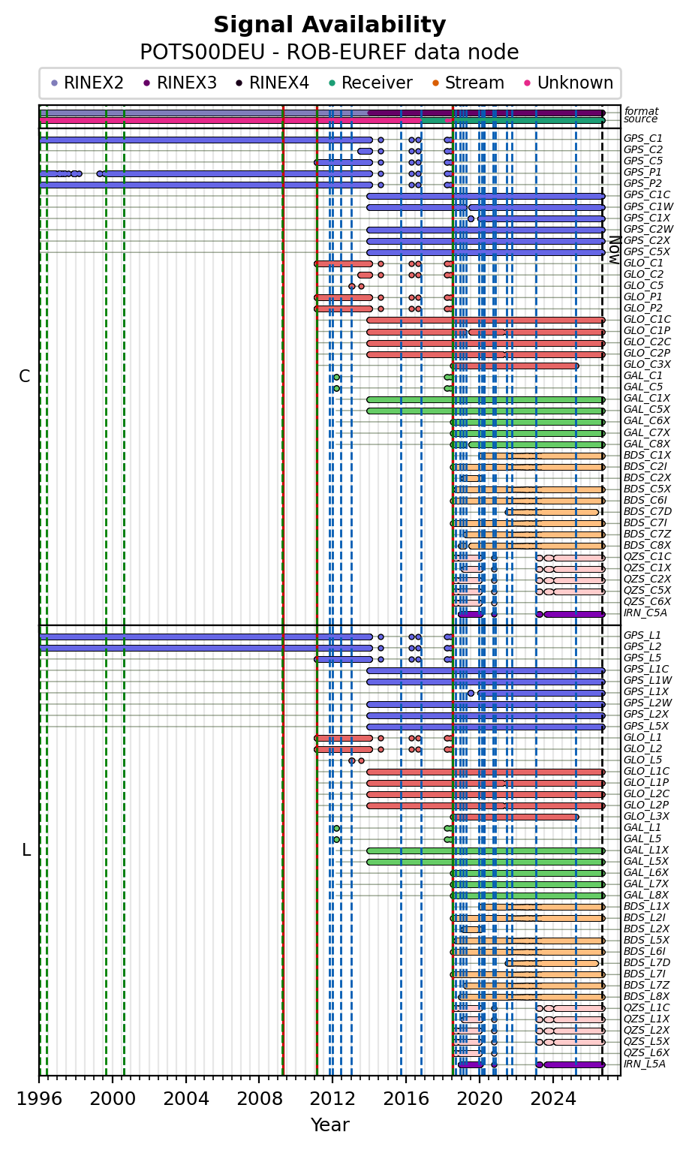Select the GPS_C1C row label
The image size is (689, 1150).
coord(647,195)
